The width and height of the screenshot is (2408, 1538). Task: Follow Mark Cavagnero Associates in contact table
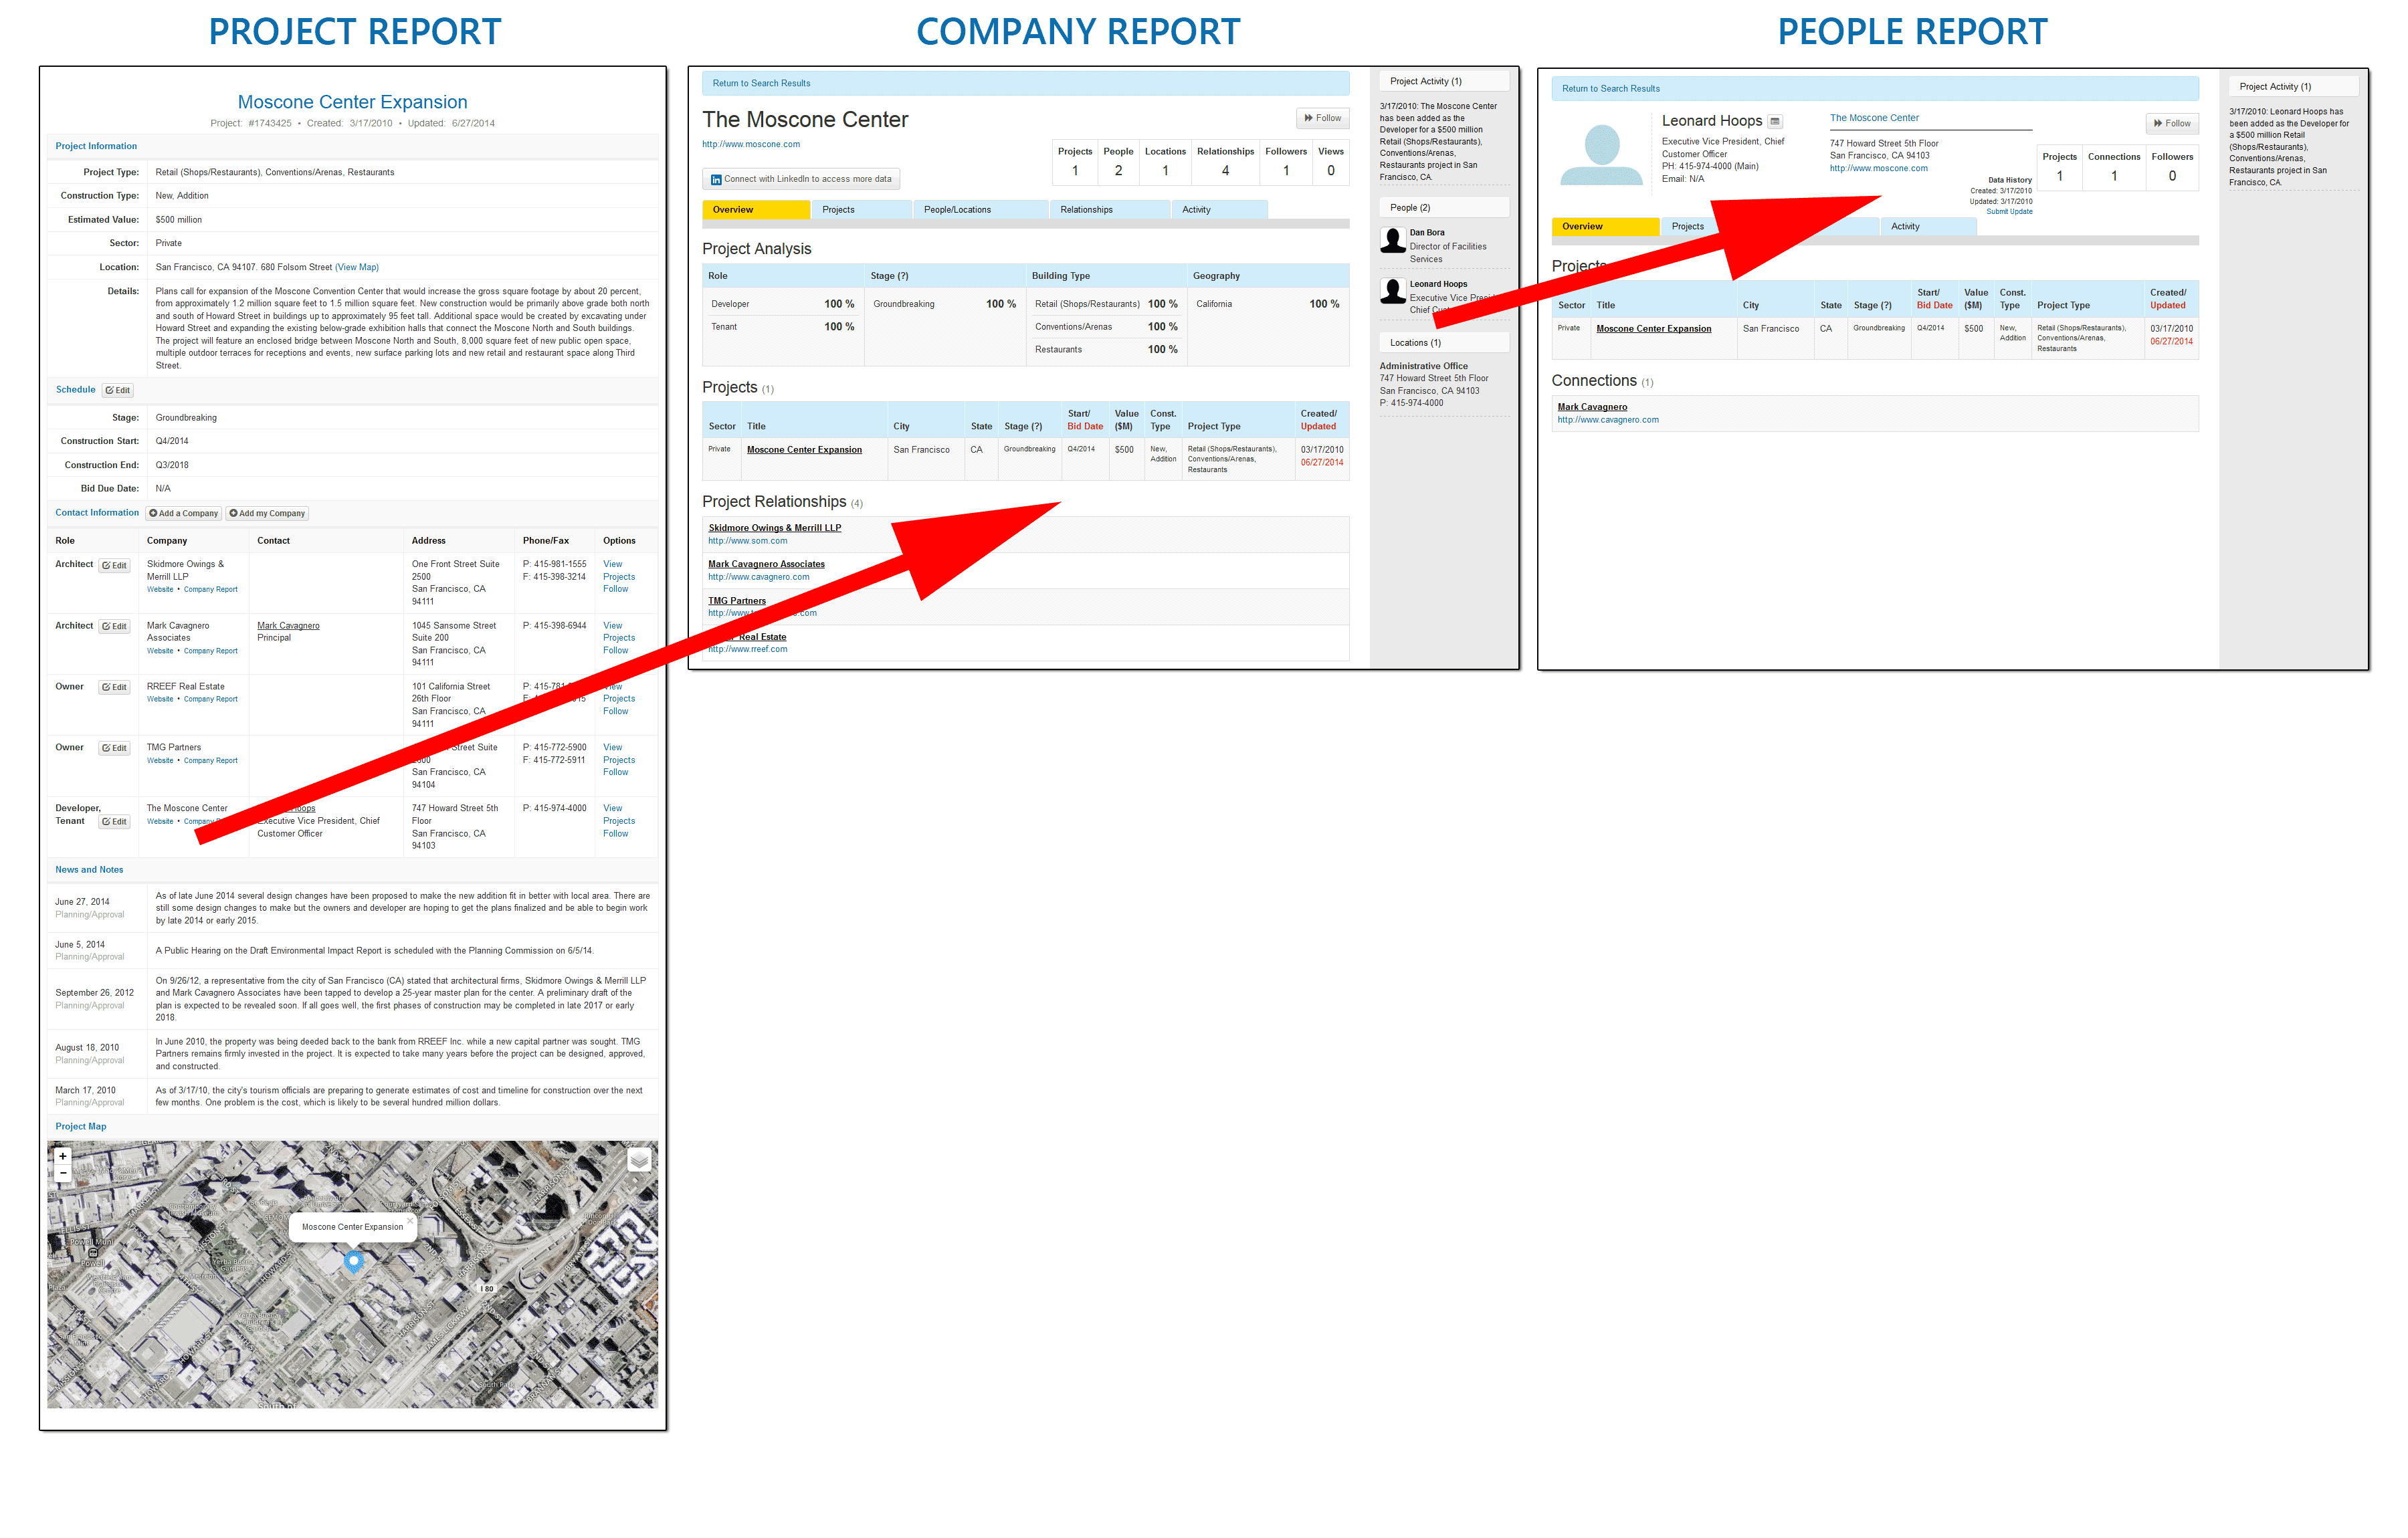(x=616, y=651)
